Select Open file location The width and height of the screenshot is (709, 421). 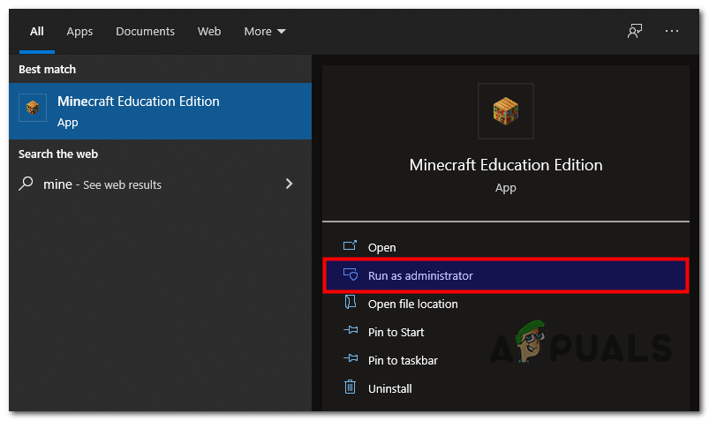(x=506, y=304)
